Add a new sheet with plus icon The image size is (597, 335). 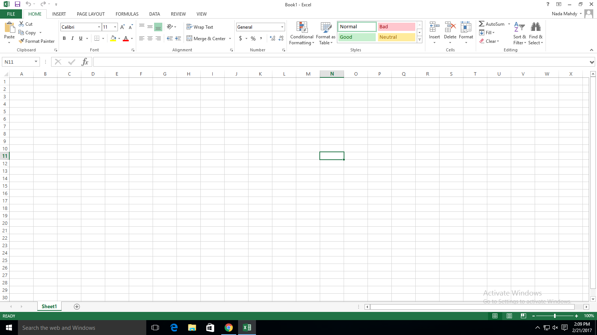coord(77,307)
